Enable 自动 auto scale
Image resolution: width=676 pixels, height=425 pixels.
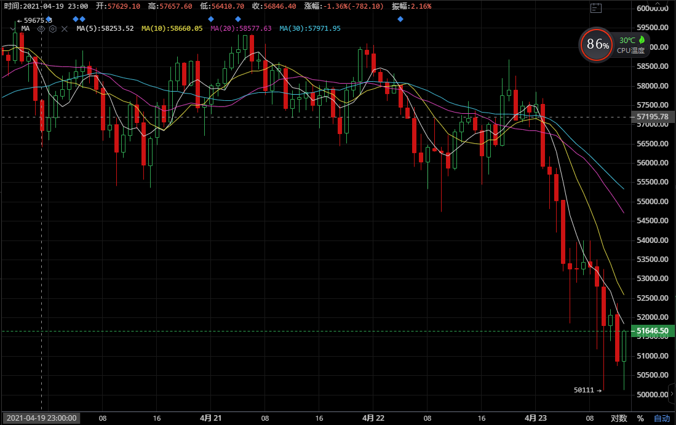662,418
